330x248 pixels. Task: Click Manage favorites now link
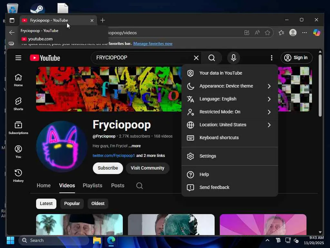coord(153,44)
